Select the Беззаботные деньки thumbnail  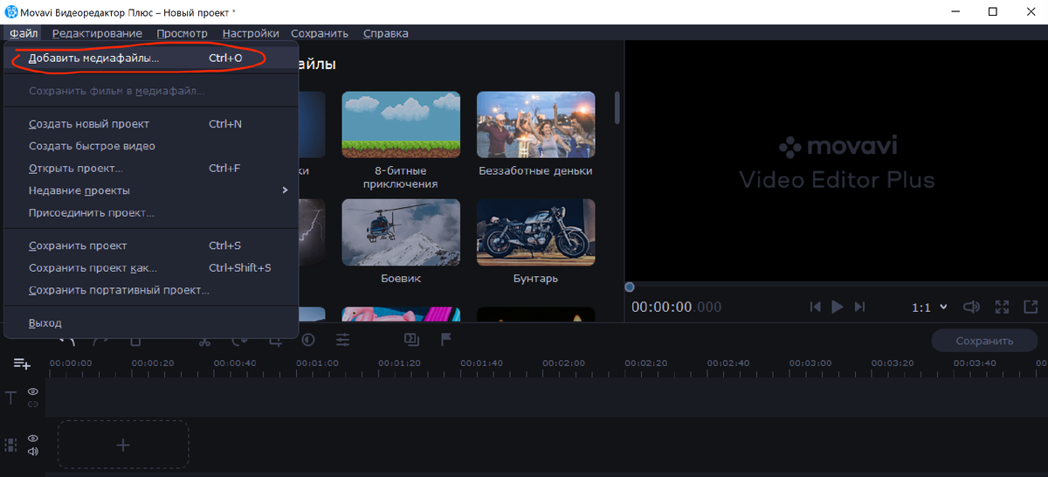[535, 124]
